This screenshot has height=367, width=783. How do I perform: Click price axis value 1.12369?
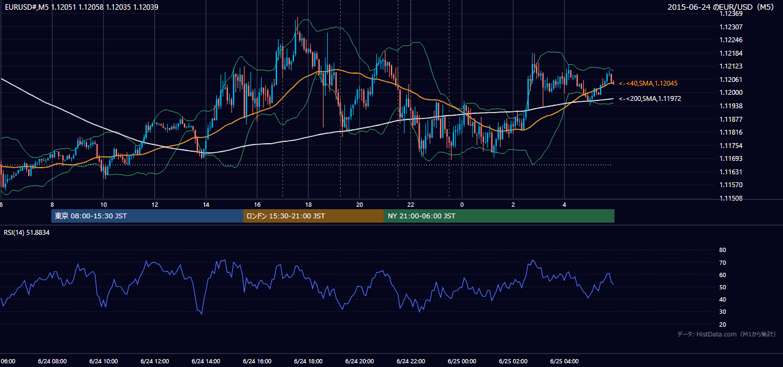pyautogui.click(x=730, y=13)
